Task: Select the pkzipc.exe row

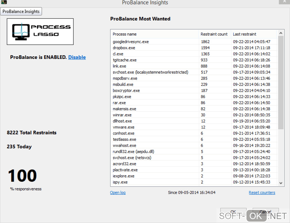Action: 194,97
